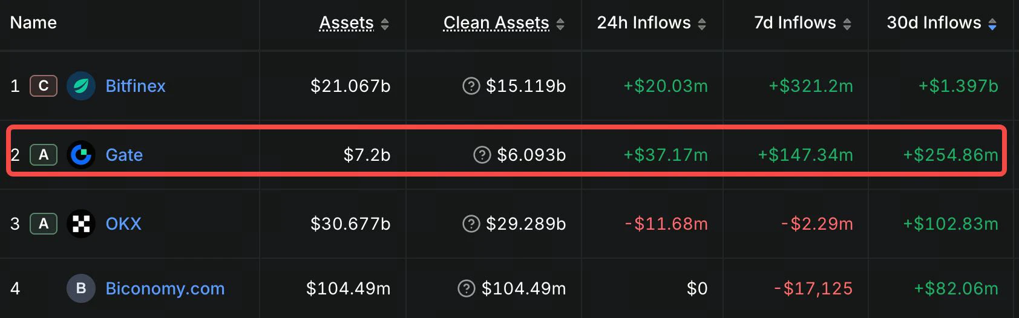Click the Biconomy.com B avatar icon
Viewport: 1019px width, 318px height.
(81, 288)
